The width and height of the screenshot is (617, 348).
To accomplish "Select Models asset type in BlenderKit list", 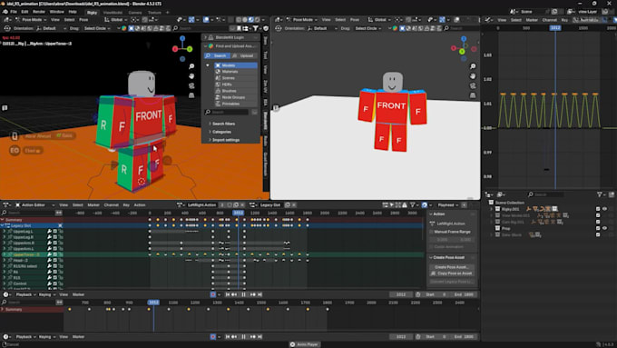I will (x=236, y=65).
